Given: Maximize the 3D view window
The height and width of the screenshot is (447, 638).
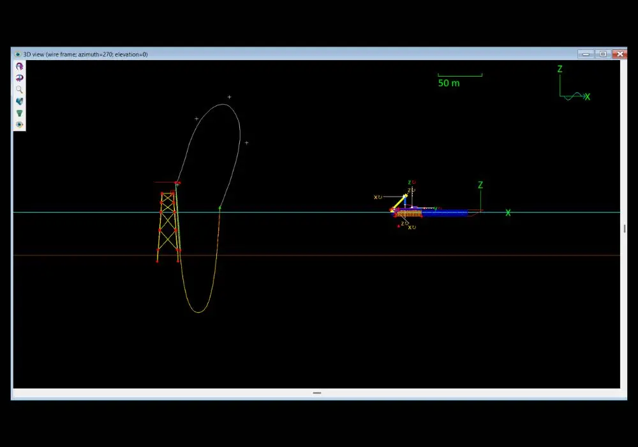Looking at the screenshot, I should point(603,54).
